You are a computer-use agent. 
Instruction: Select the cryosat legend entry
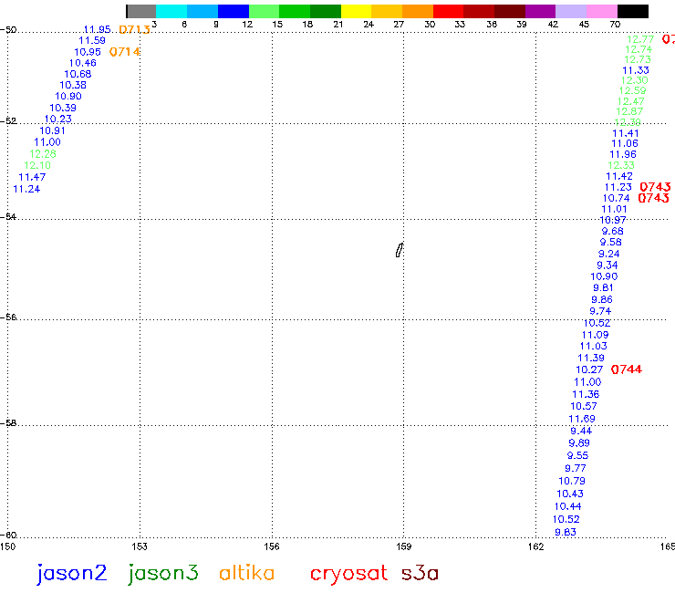tap(348, 575)
